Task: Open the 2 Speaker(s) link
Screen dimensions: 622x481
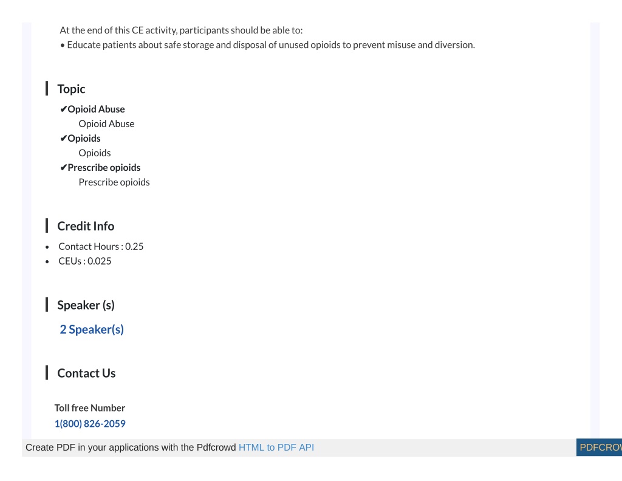Action: (x=92, y=329)
